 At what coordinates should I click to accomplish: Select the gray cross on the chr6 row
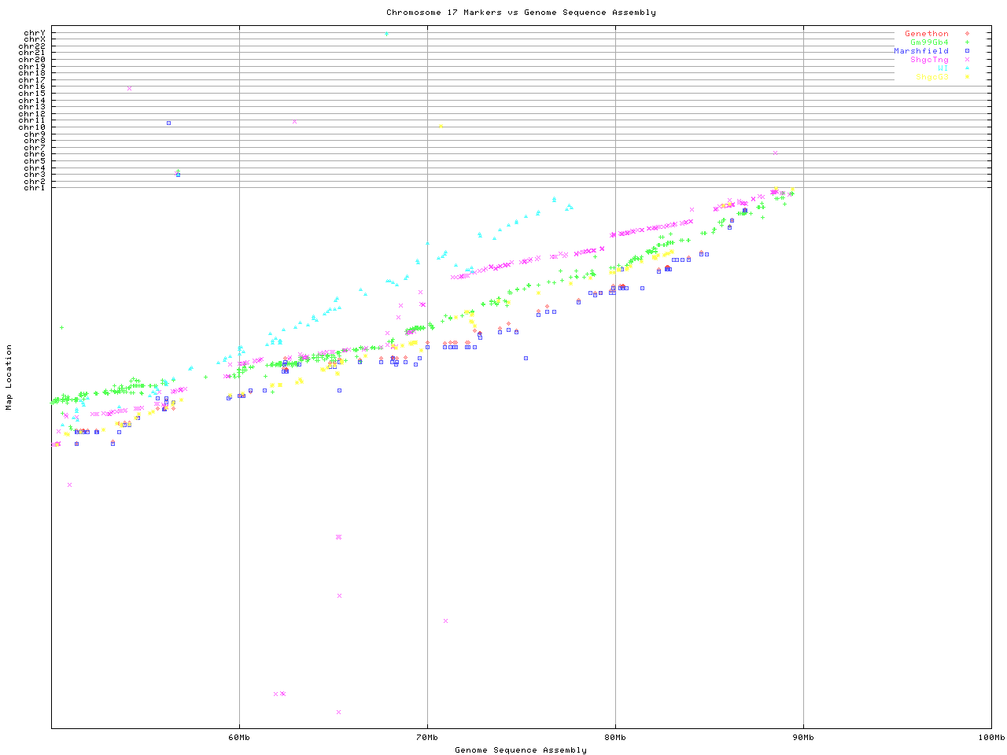(x=775, y=153)
